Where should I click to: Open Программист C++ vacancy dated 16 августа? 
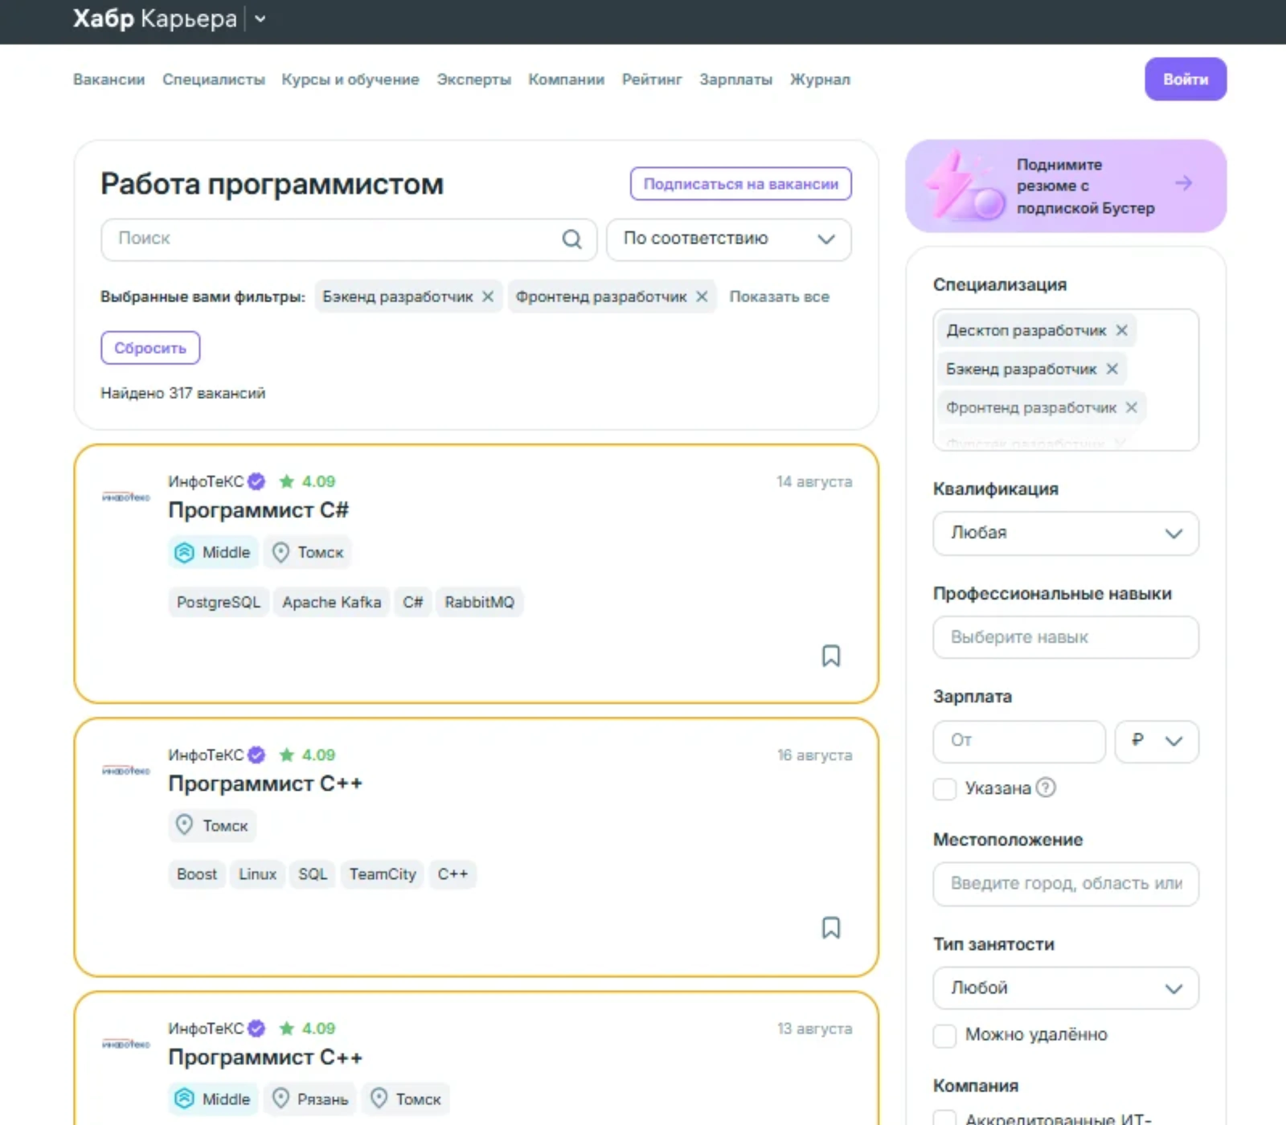pos(265,783)
